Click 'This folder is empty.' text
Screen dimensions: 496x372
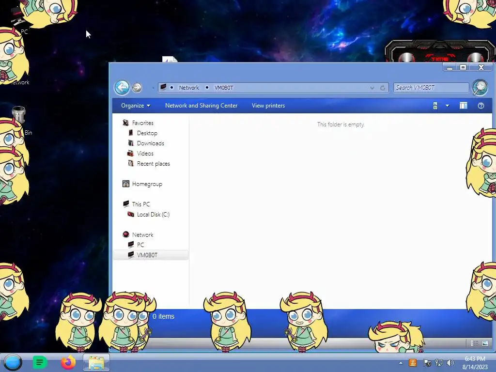point(341,124)
